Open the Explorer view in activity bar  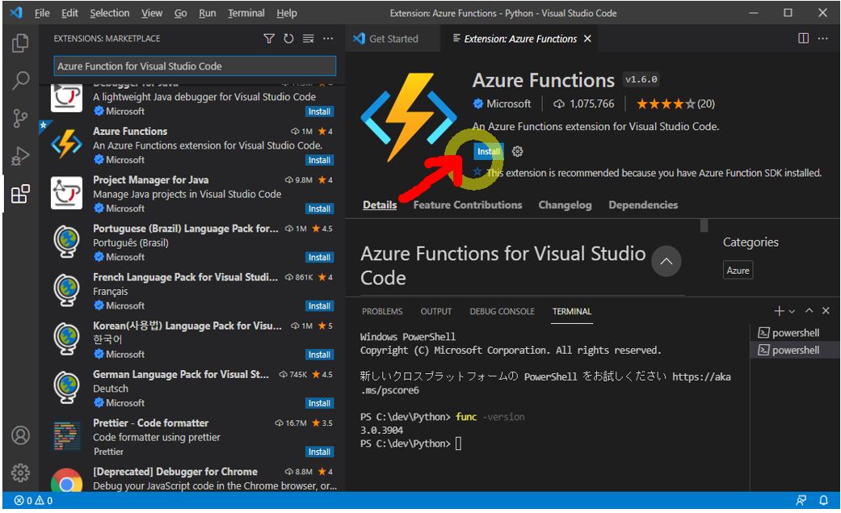click(20, 43)
